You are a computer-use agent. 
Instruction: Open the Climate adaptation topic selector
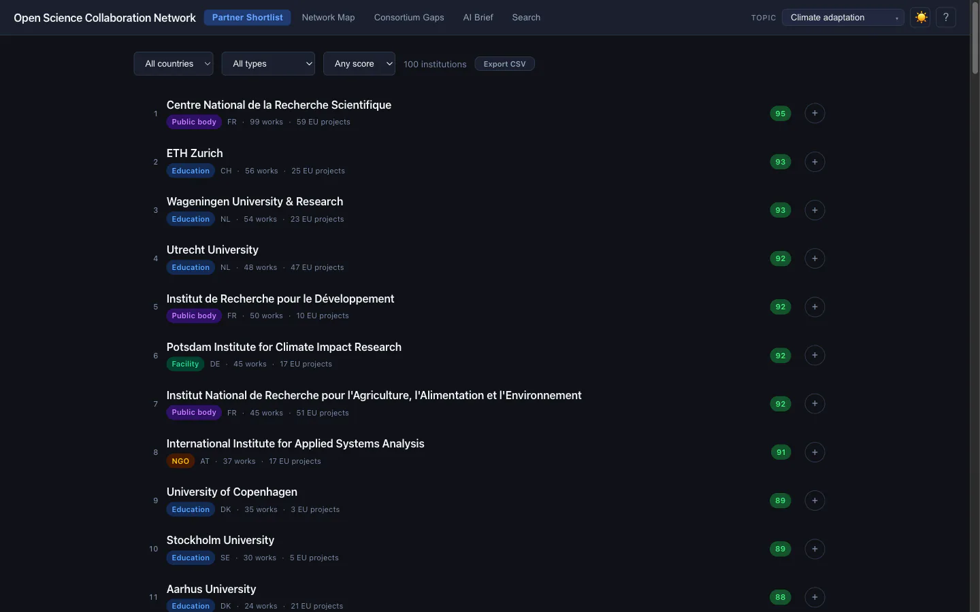tap(843, 18)
